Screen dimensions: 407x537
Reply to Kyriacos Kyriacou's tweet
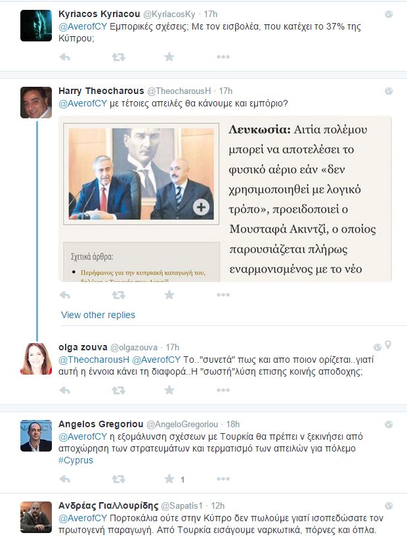coord(64,57)
